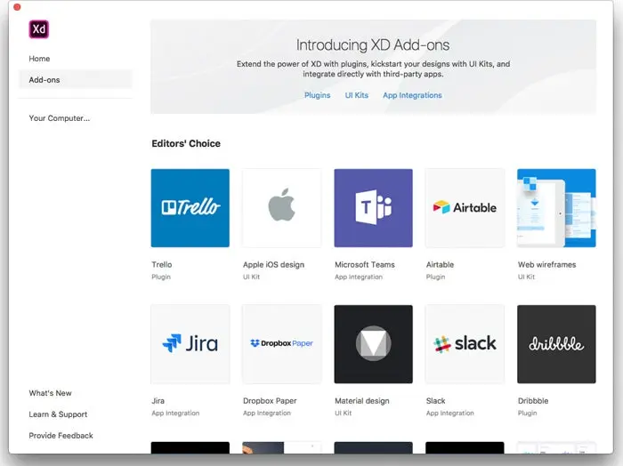
Task: Open the Trello plugin tile
Action: point(190,208)
